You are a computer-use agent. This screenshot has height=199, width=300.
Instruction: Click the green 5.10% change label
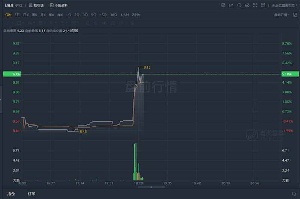click(x=290, y=74)
